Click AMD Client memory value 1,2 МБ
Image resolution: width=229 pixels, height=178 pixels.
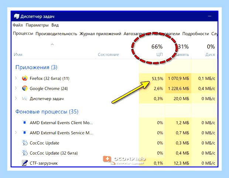tap(182, 122)
